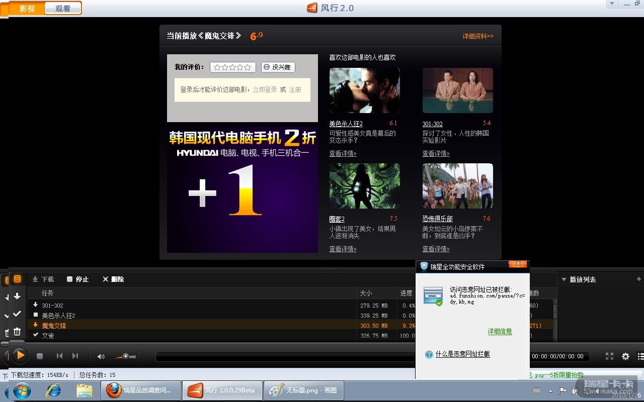Switch to 无标题.png Paint taskbar window
644x402 pixels.
point(303,390)
